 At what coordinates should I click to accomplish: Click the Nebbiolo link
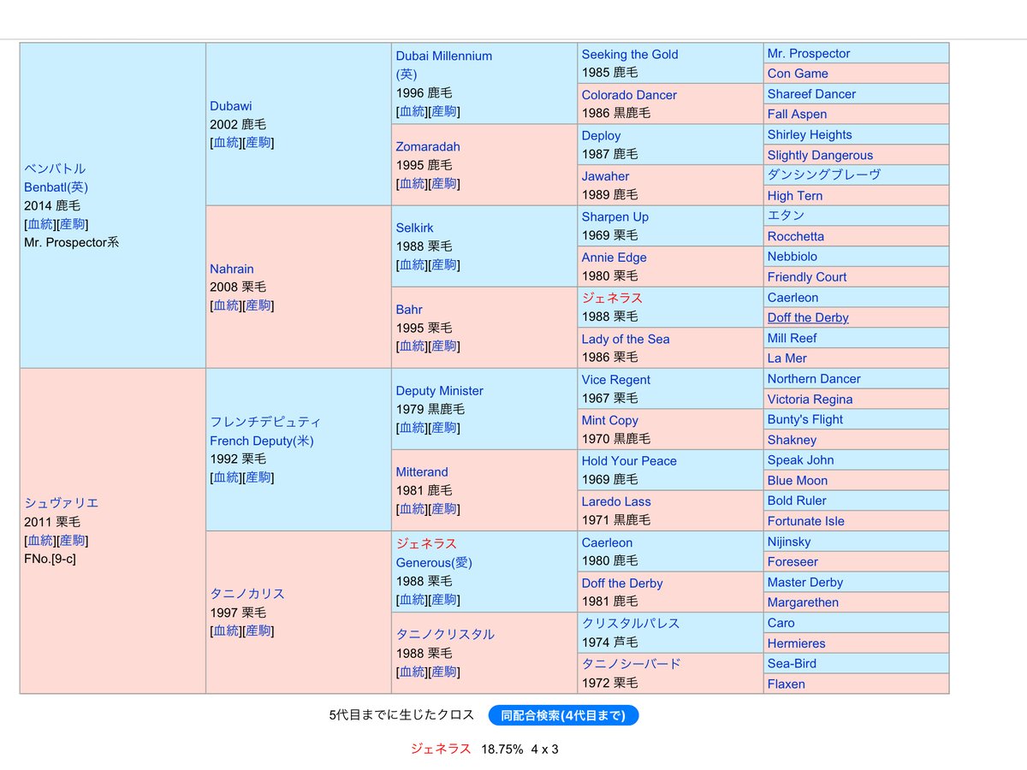point(793,257)
